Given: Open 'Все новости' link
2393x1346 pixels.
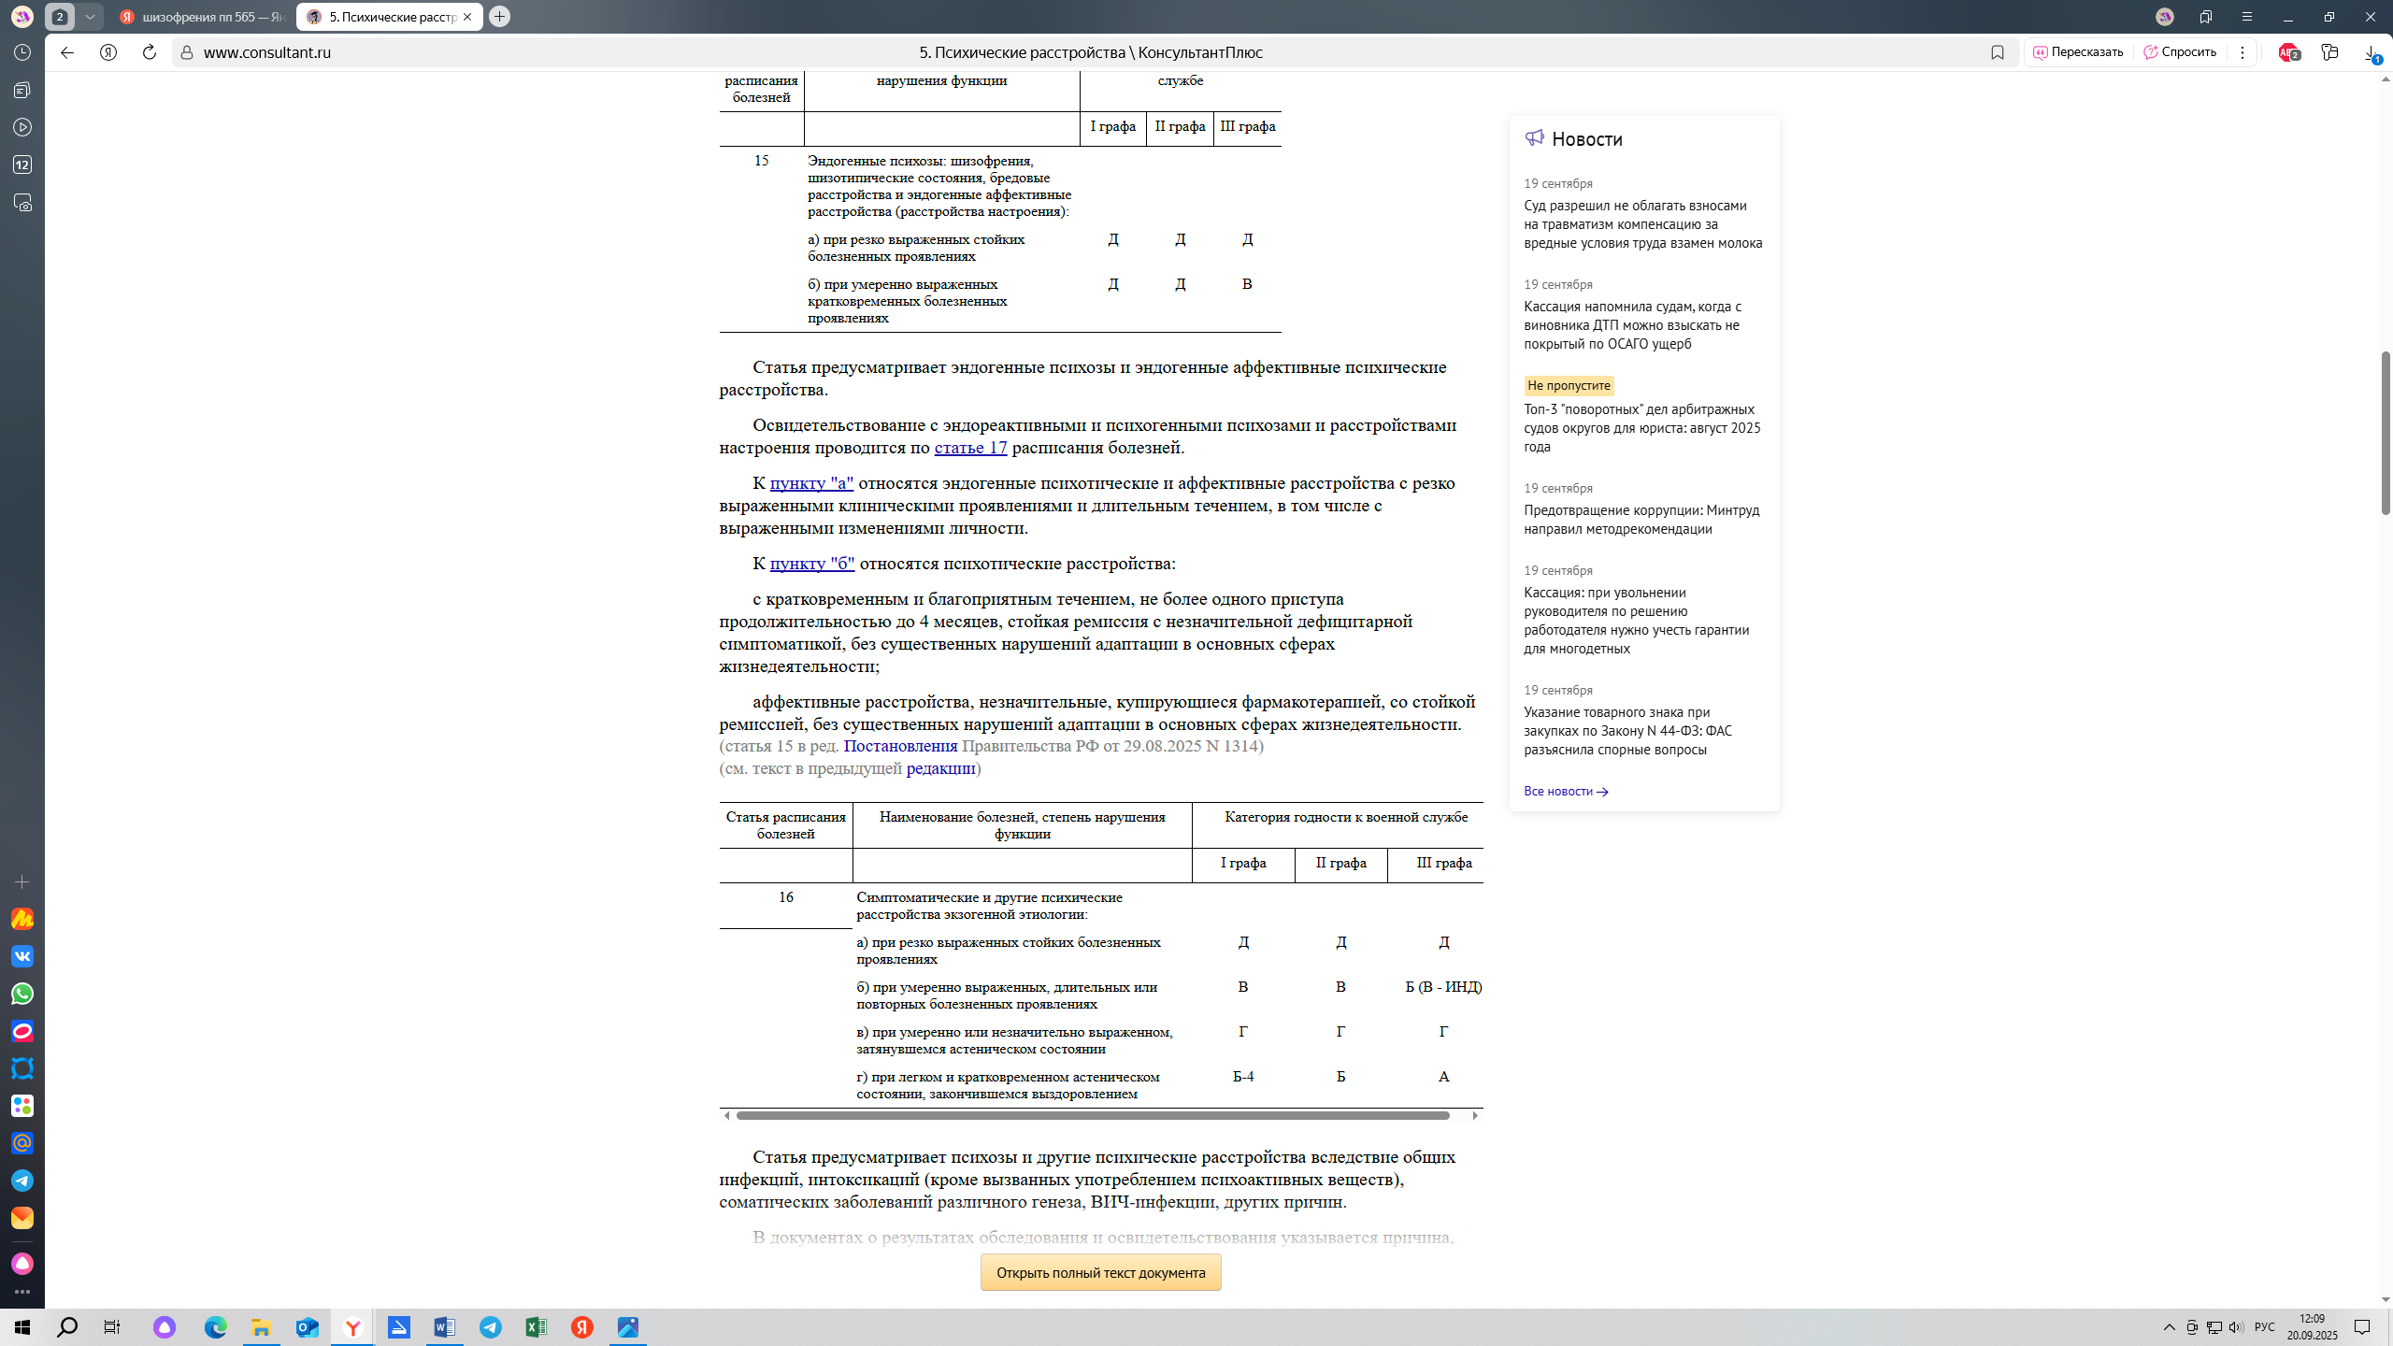Looking at the screenshot, I should pyautogui.click(x=1566, y=791).
